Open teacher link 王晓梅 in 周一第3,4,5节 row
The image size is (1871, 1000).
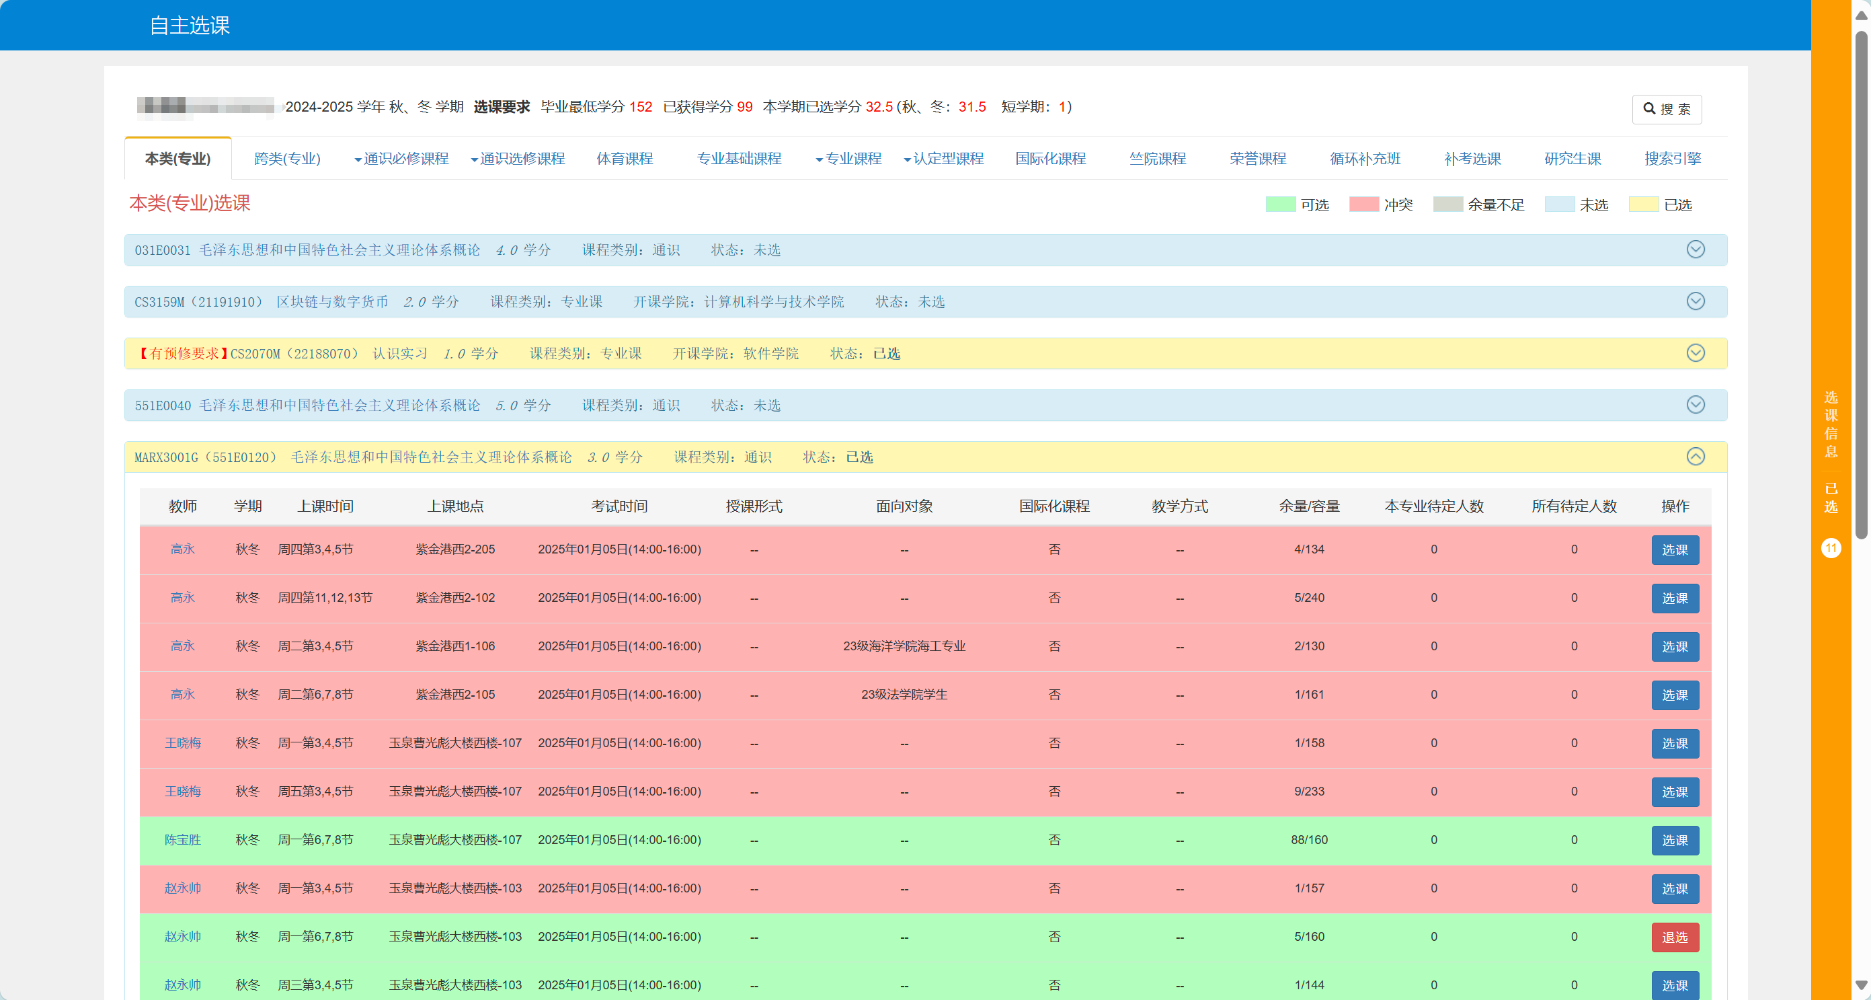182,742
